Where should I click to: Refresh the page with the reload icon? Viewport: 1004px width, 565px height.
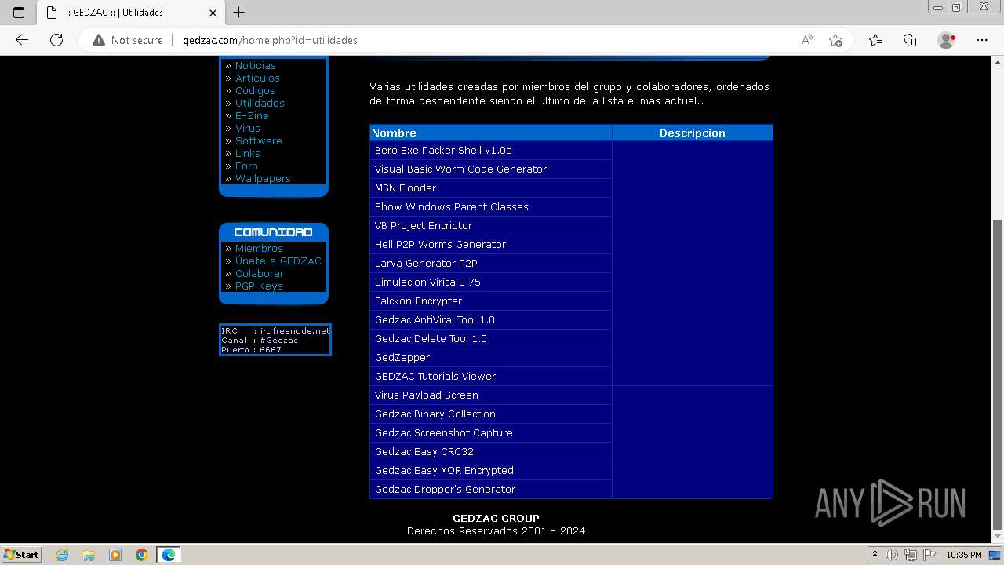56,40
